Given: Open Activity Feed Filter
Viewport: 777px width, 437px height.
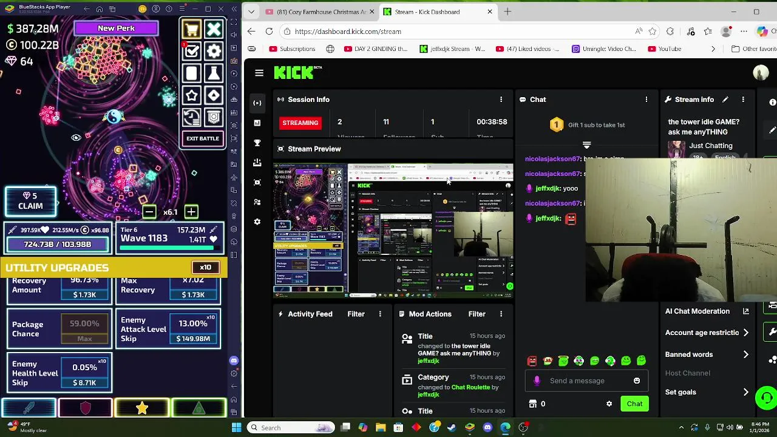Looking at the screenshot, I should [356, 314].
